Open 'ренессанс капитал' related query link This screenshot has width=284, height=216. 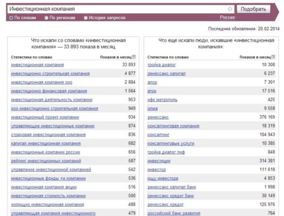coord(166,73)
